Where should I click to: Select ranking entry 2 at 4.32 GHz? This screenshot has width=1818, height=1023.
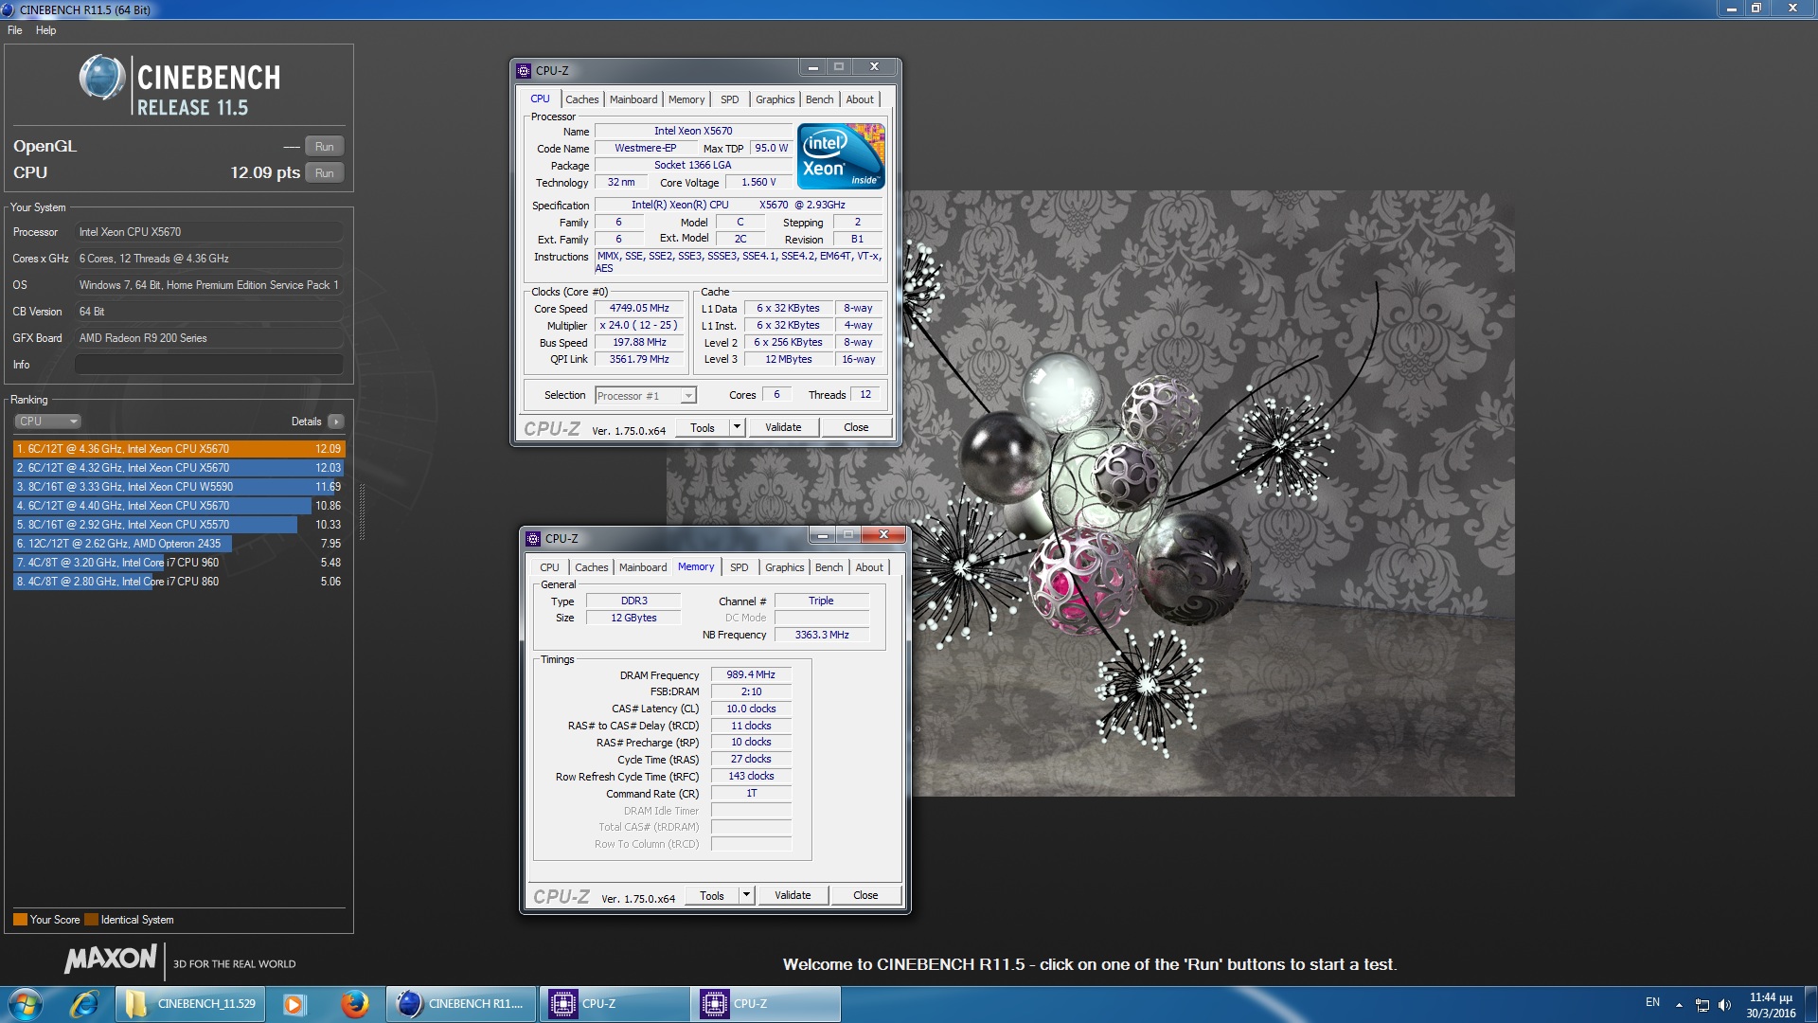[179, 468]
